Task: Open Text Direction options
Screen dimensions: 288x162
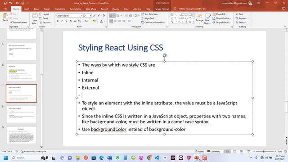Action: [x=150, y=14]
